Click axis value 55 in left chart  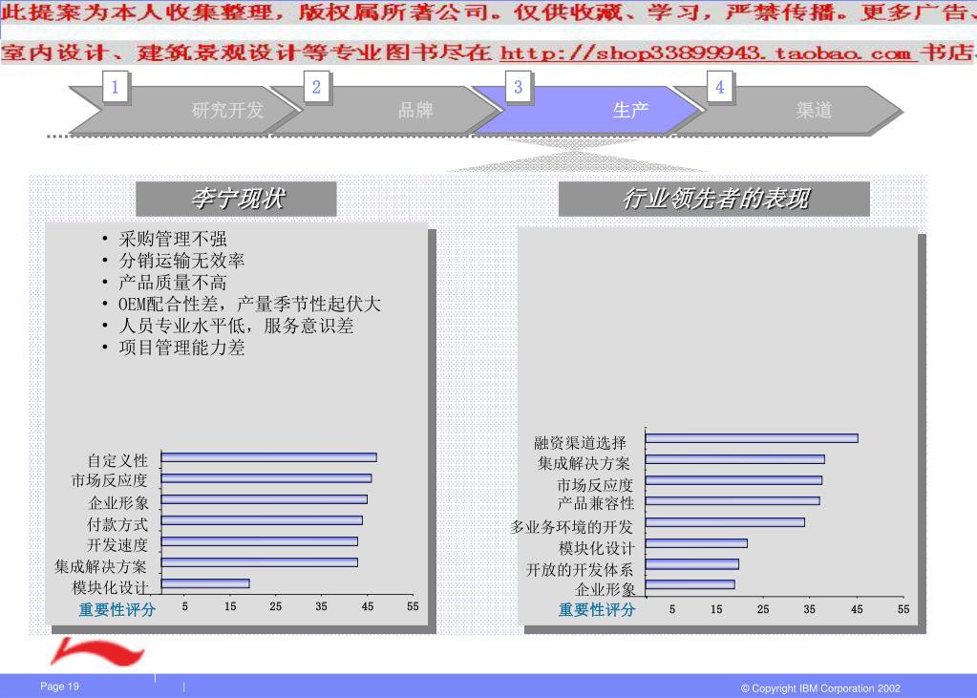click(413, 606)
